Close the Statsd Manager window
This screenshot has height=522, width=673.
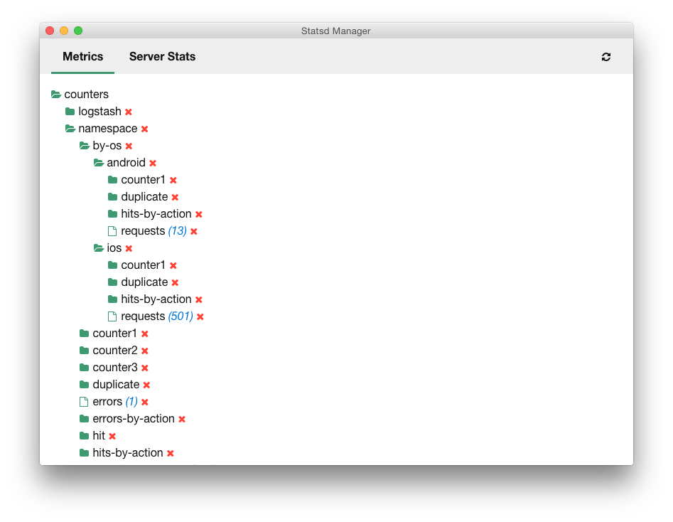click(50, 31)
